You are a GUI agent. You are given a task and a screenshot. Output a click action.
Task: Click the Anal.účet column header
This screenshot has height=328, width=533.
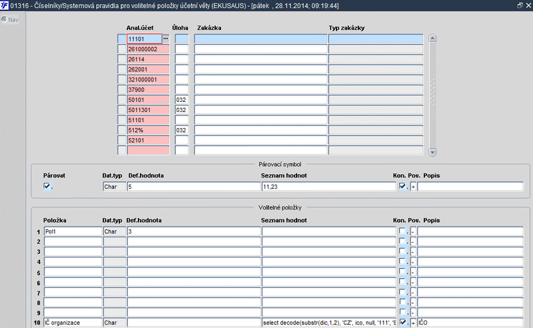click(140, 27)
